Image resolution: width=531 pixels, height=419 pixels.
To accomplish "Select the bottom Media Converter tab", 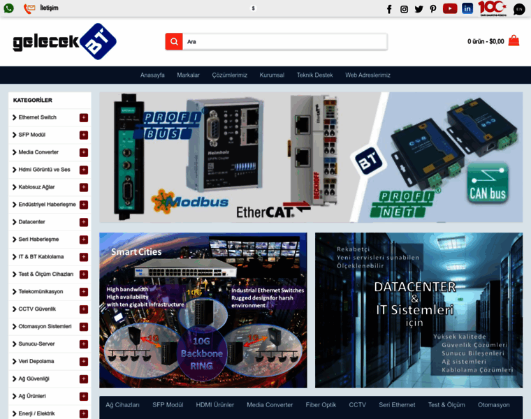I will tap(270, 405).
